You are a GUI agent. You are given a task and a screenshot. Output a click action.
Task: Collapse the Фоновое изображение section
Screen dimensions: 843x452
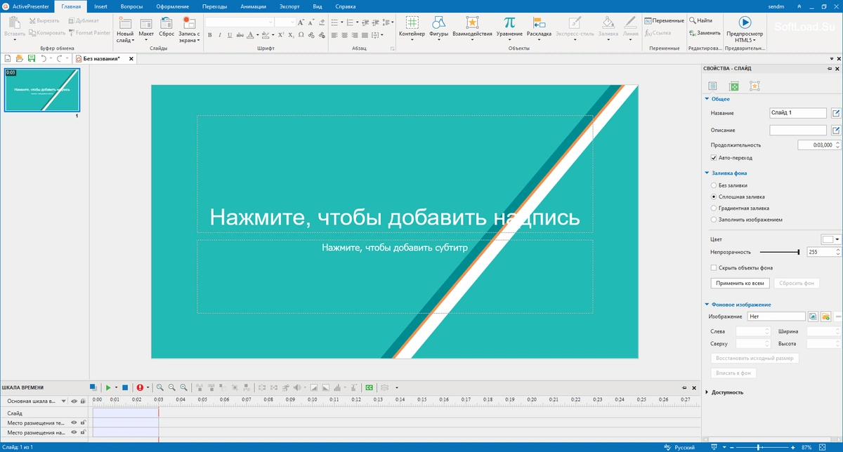[x=707, y=305]
